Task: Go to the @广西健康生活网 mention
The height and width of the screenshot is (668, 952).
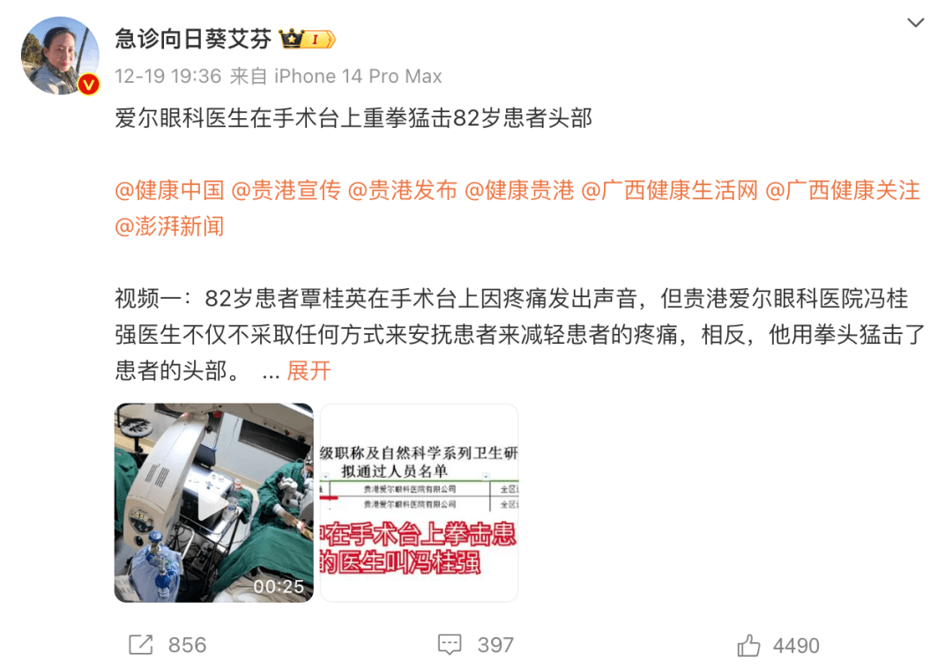Action: click(x=670, y=190)
